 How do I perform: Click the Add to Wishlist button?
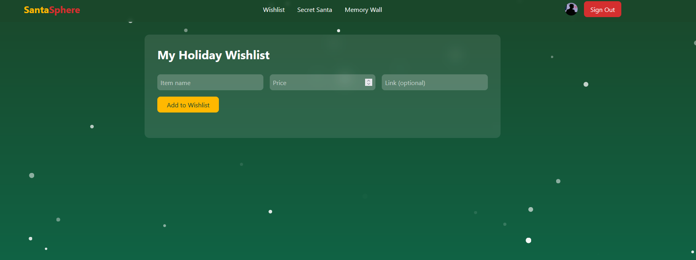coord(188,105)
